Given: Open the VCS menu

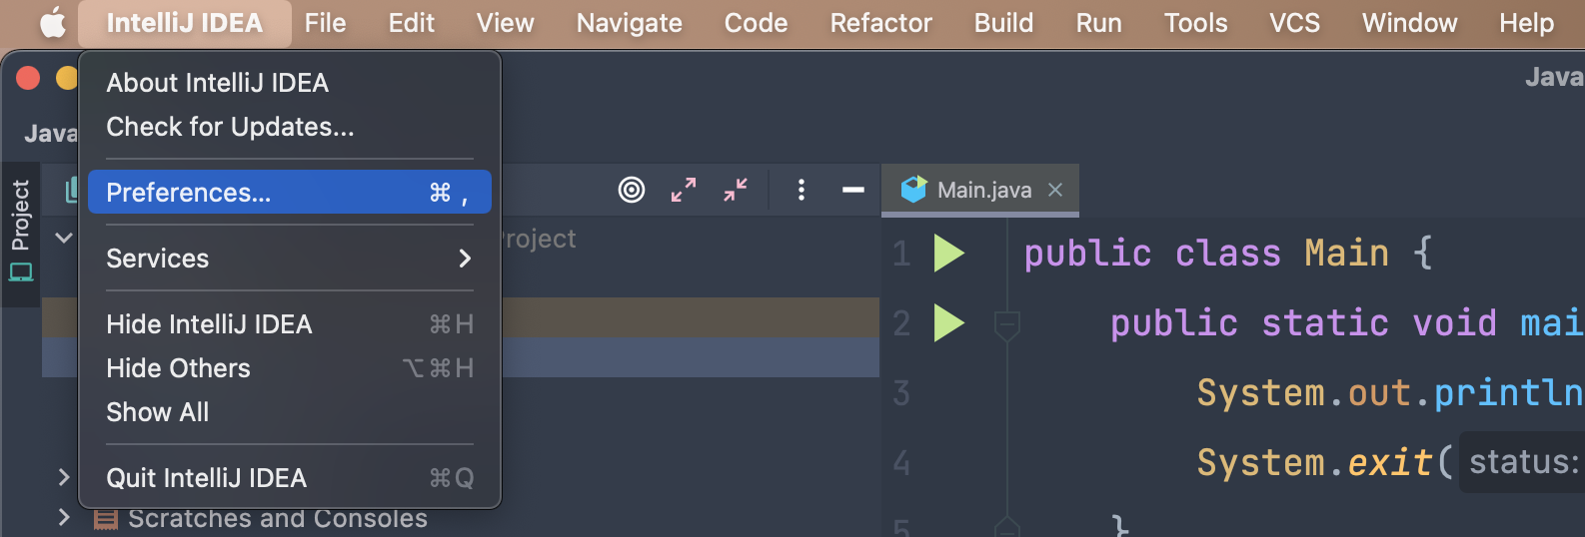Looking at the screenshot, I should (x=1295, y=23).
